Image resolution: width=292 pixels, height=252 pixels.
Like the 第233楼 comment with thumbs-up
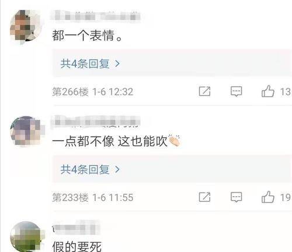(x=268, y=197)
